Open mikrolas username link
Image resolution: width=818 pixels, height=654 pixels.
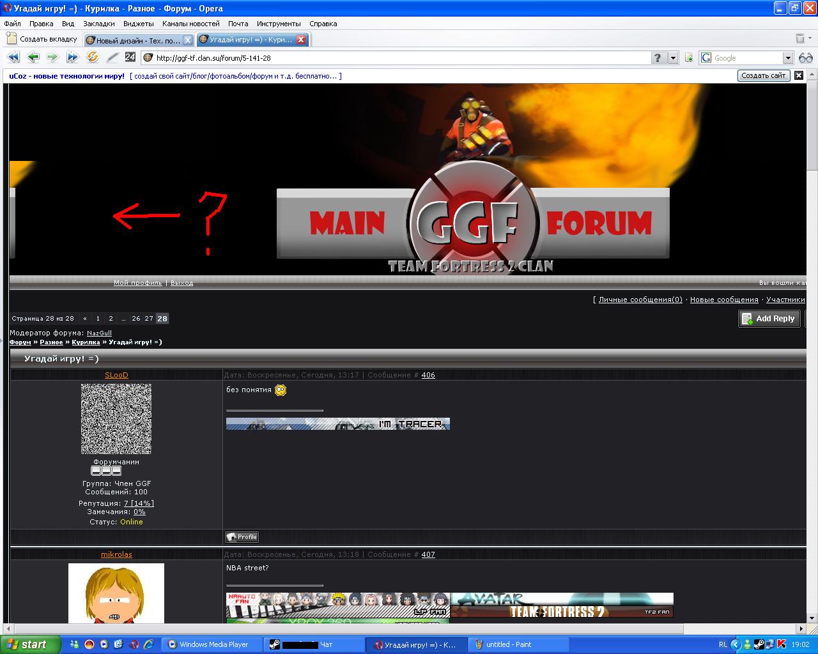tap(116, 554)
